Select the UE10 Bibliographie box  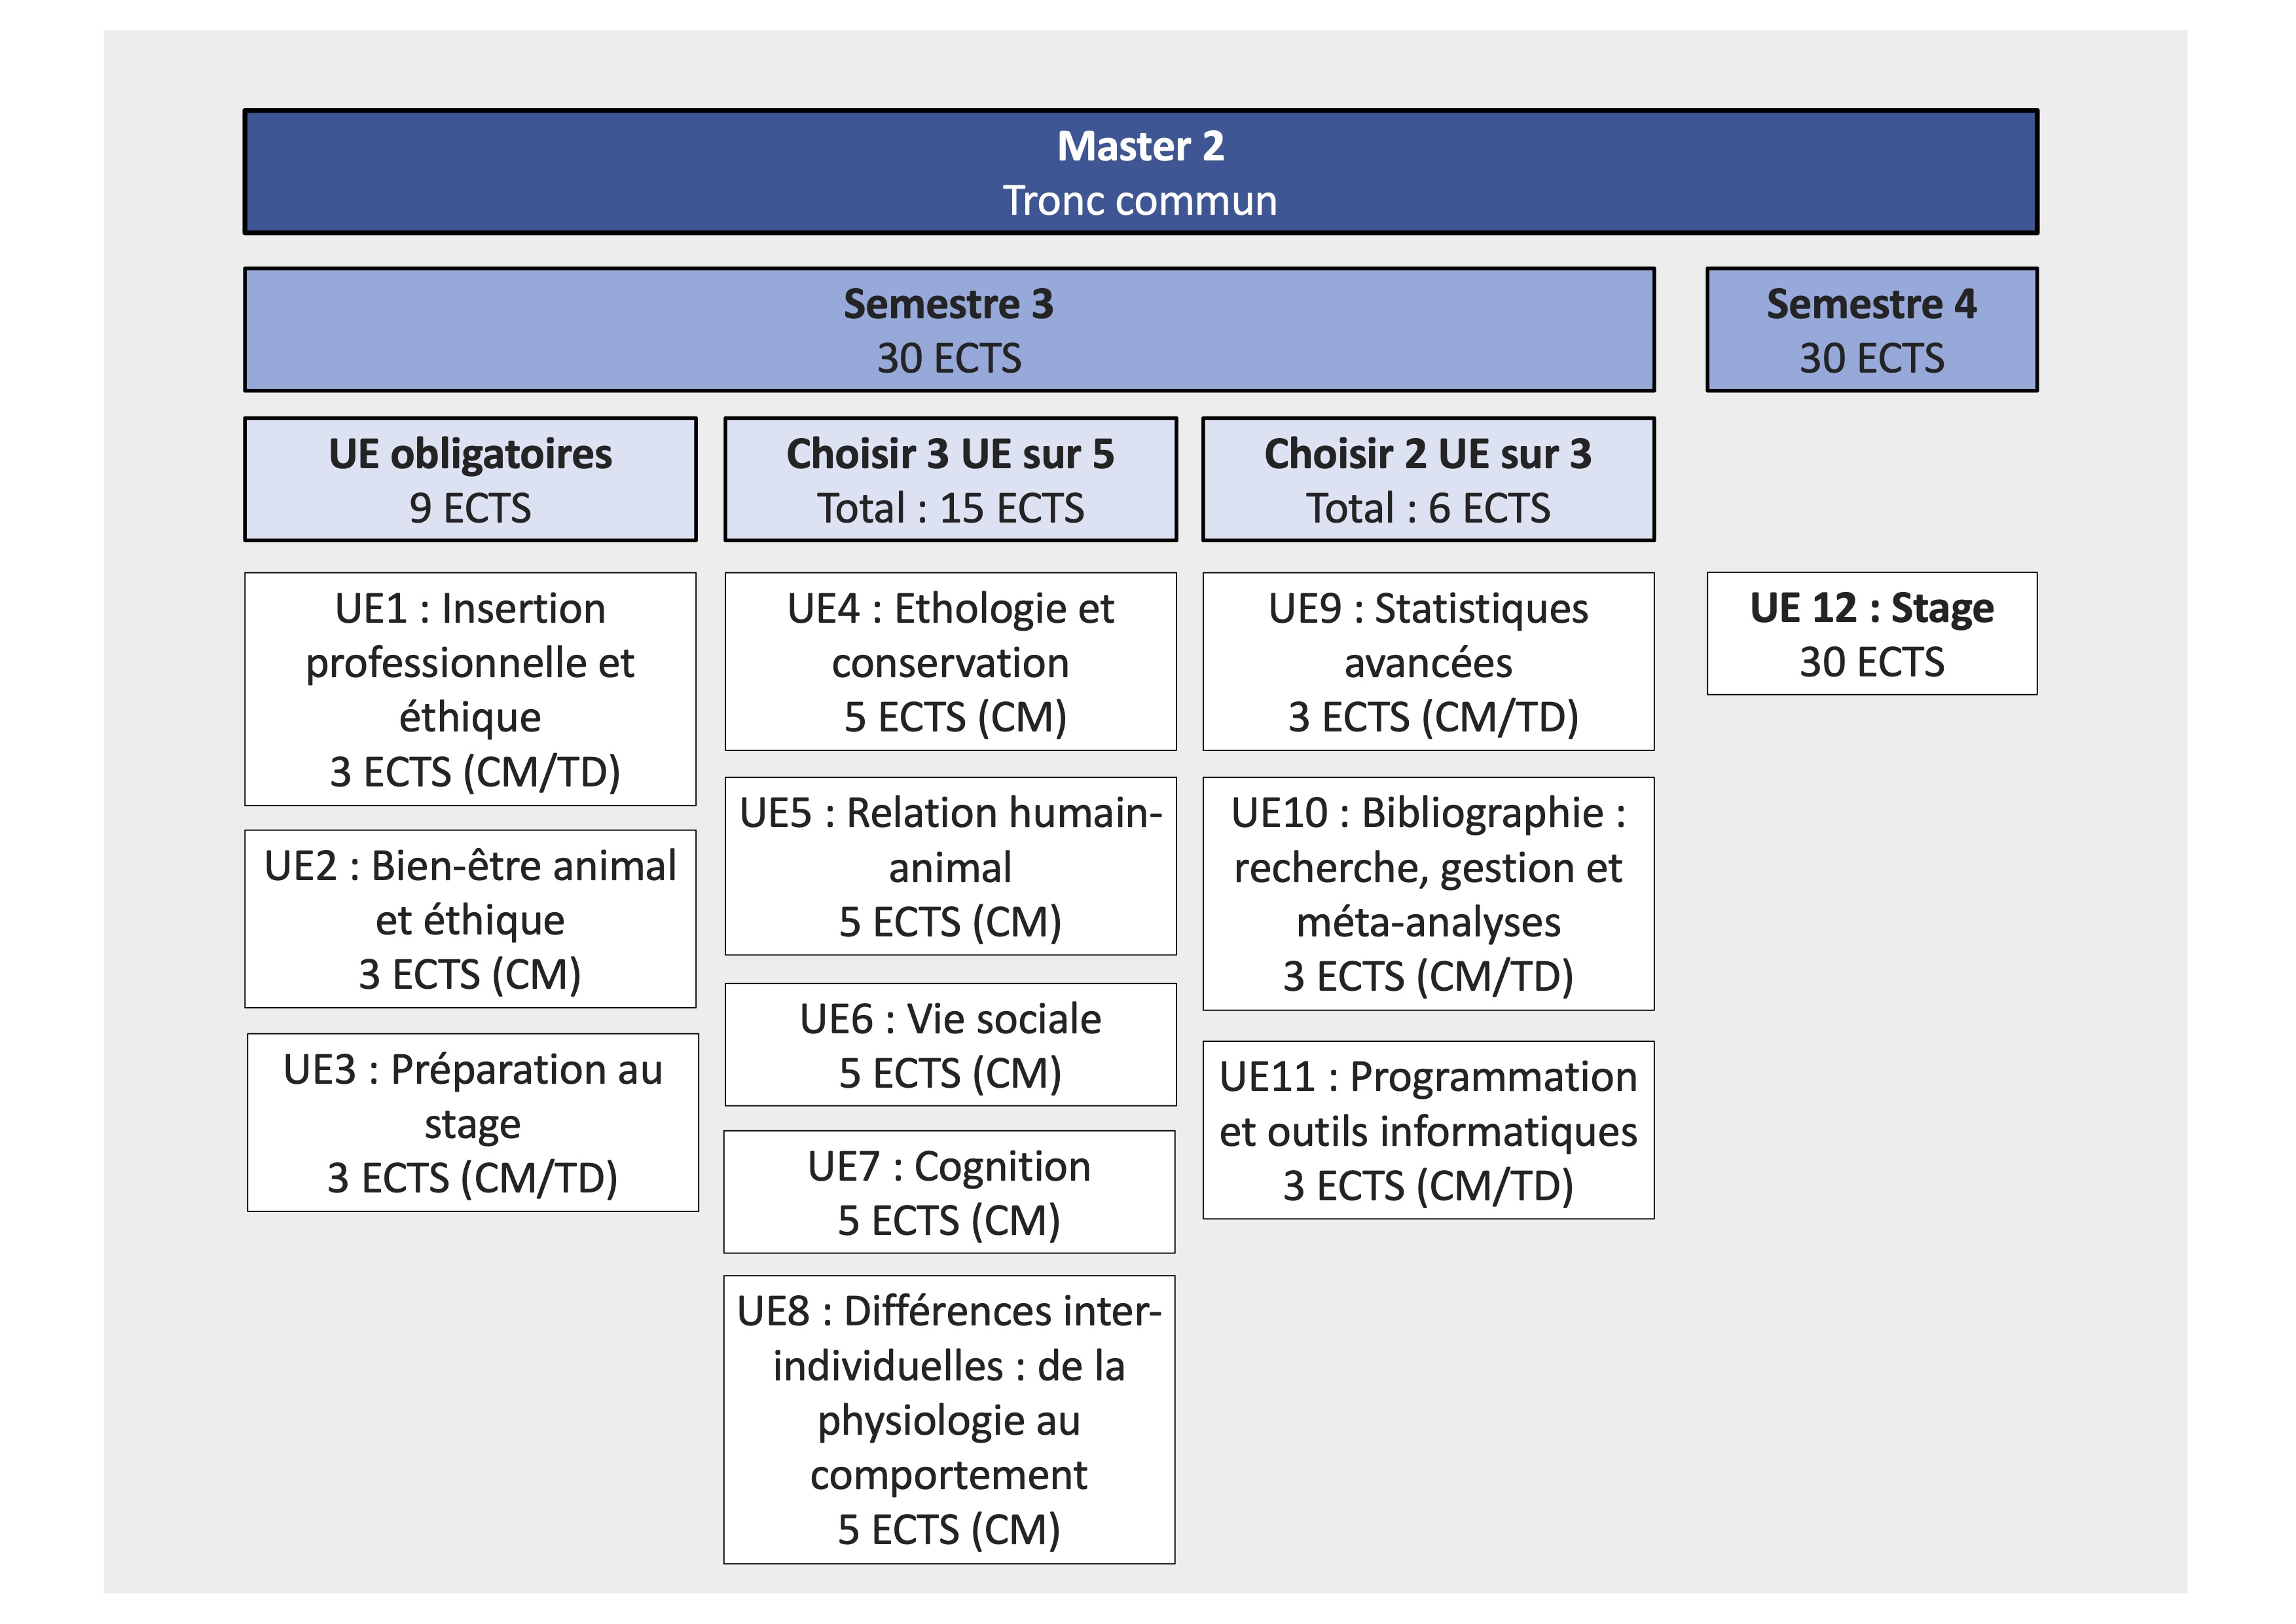click(x=1428, y=894)
